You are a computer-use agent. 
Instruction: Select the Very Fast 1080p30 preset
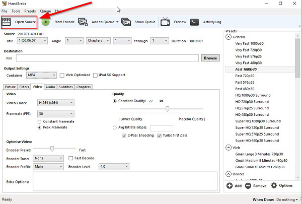250,44
